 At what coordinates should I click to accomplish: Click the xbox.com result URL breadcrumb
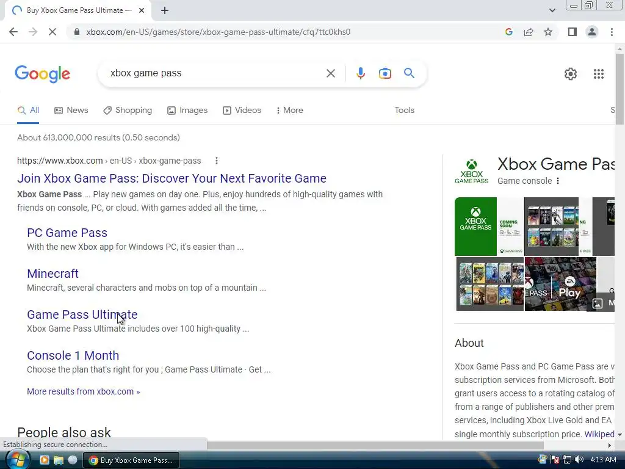pos(109,161)
